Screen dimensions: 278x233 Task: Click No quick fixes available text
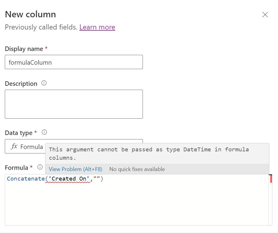[x=137, y=169]
